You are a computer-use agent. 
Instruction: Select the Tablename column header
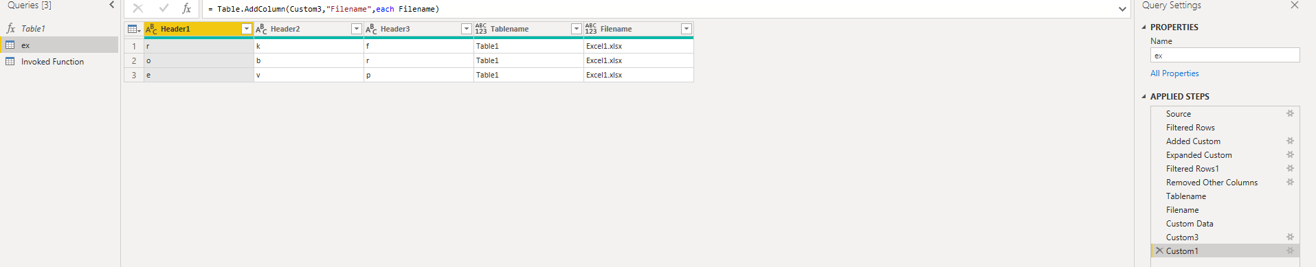click(x=528, y=29)
